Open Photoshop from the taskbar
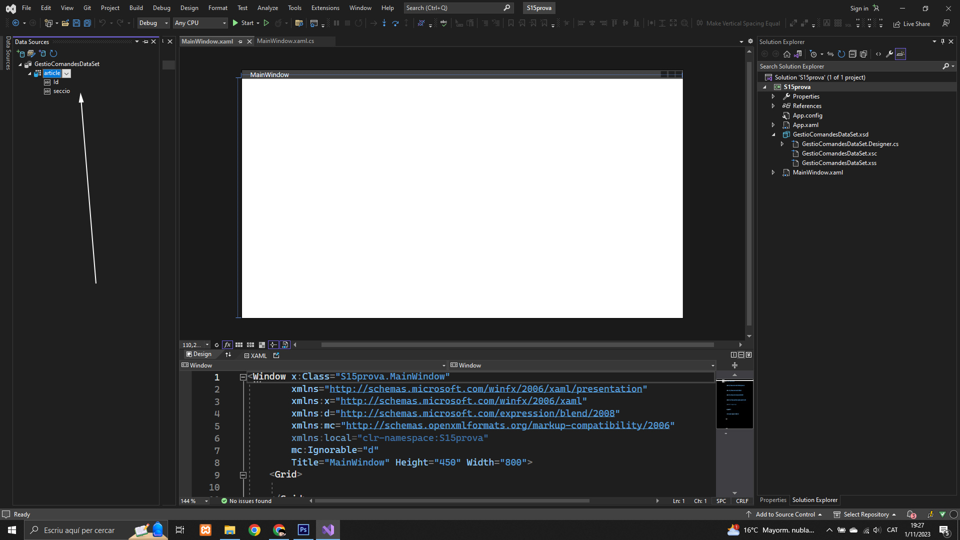Image resolution: width=960 pixels, height=540 pixels. click(303, 530)
